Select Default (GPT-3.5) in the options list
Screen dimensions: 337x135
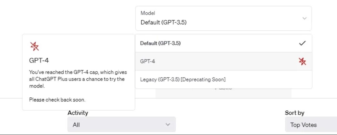pyautogui.click(x=160, y=43)
